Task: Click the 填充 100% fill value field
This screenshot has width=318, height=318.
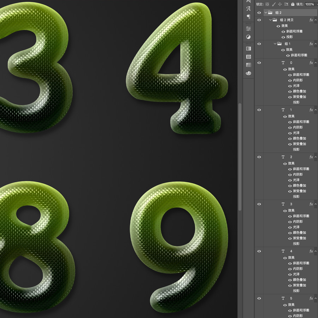Action: (310, 4)
